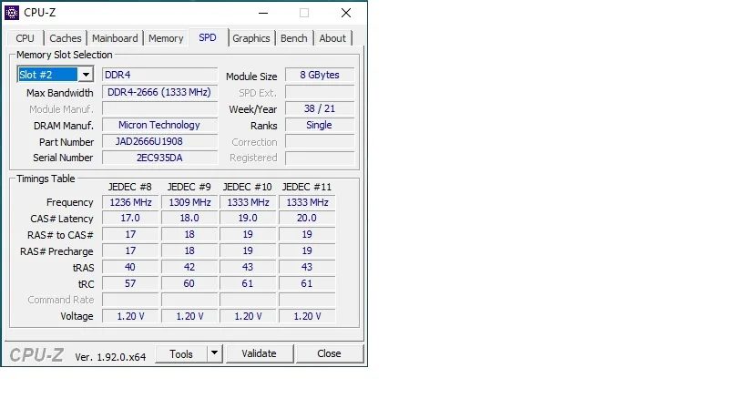Click the Close button at bottom
Image resolution: width=746 pixels, height=419 pixels.
pos(329,353)
